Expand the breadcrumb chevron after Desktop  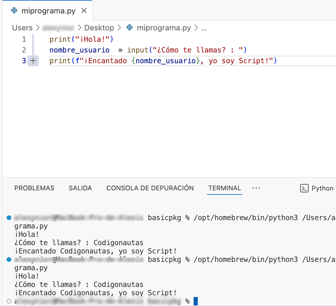120,27
